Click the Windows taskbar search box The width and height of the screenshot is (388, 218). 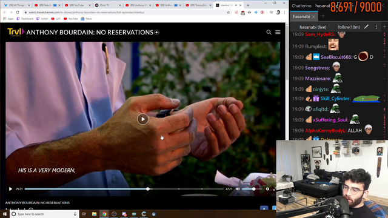pyautogui.click(x=44, y=214)
